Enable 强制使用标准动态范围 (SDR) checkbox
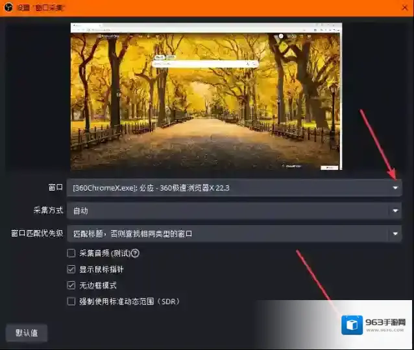414x350 pixels. [71, 301]
